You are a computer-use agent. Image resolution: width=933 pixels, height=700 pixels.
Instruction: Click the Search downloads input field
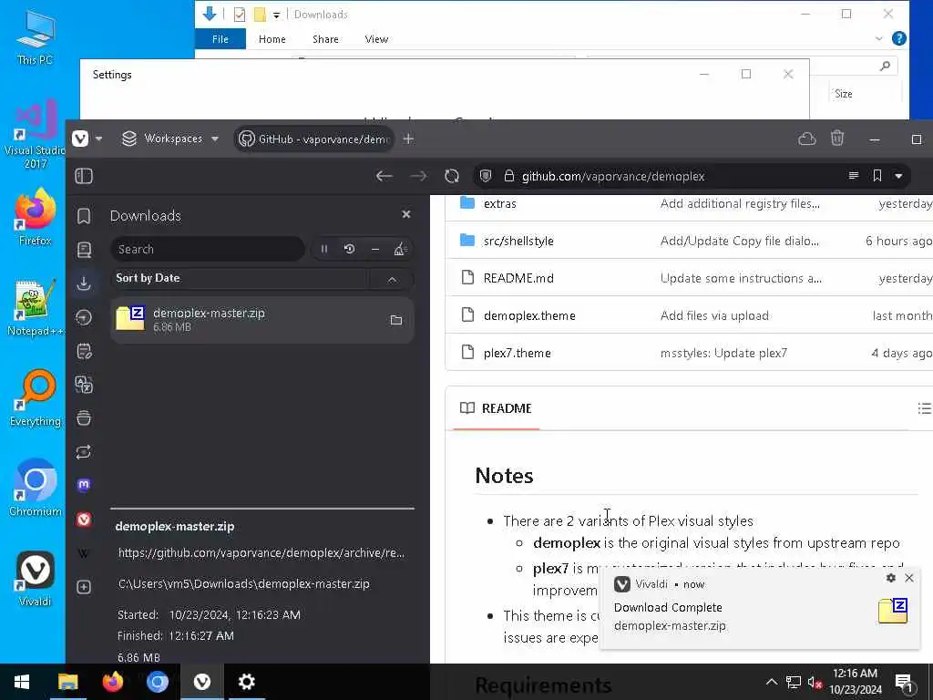(x=208, y=249)
